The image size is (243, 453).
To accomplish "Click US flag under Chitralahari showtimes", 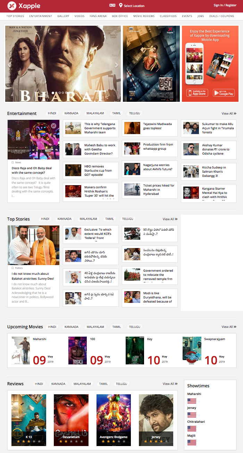I will (x=192, y=429).
